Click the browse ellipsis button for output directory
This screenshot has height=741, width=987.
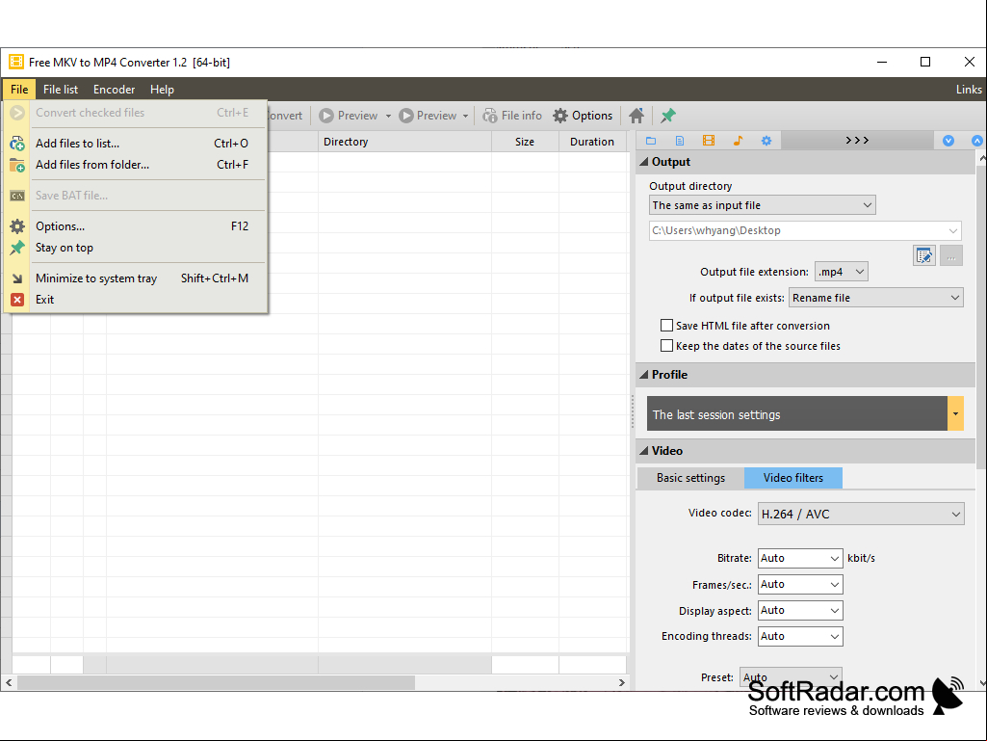point(951,255)
